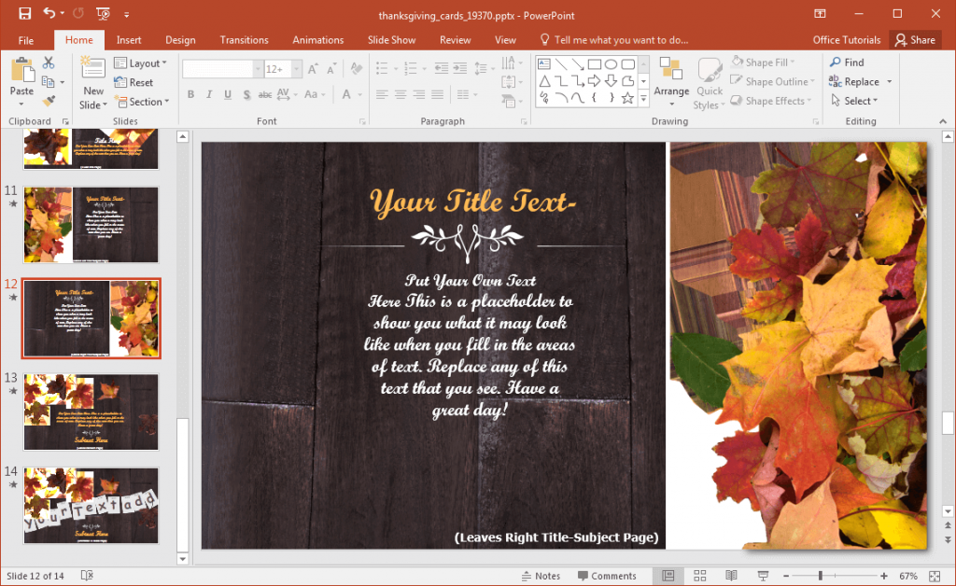Click the Share button

pos(916,39)
